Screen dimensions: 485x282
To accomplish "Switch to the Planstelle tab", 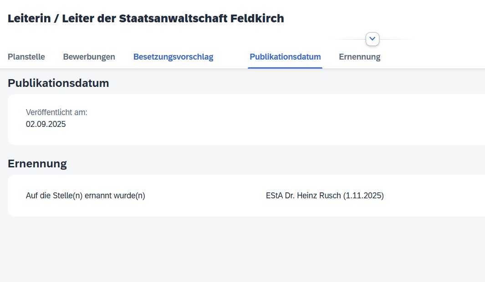I will click(x=26, y=57).
